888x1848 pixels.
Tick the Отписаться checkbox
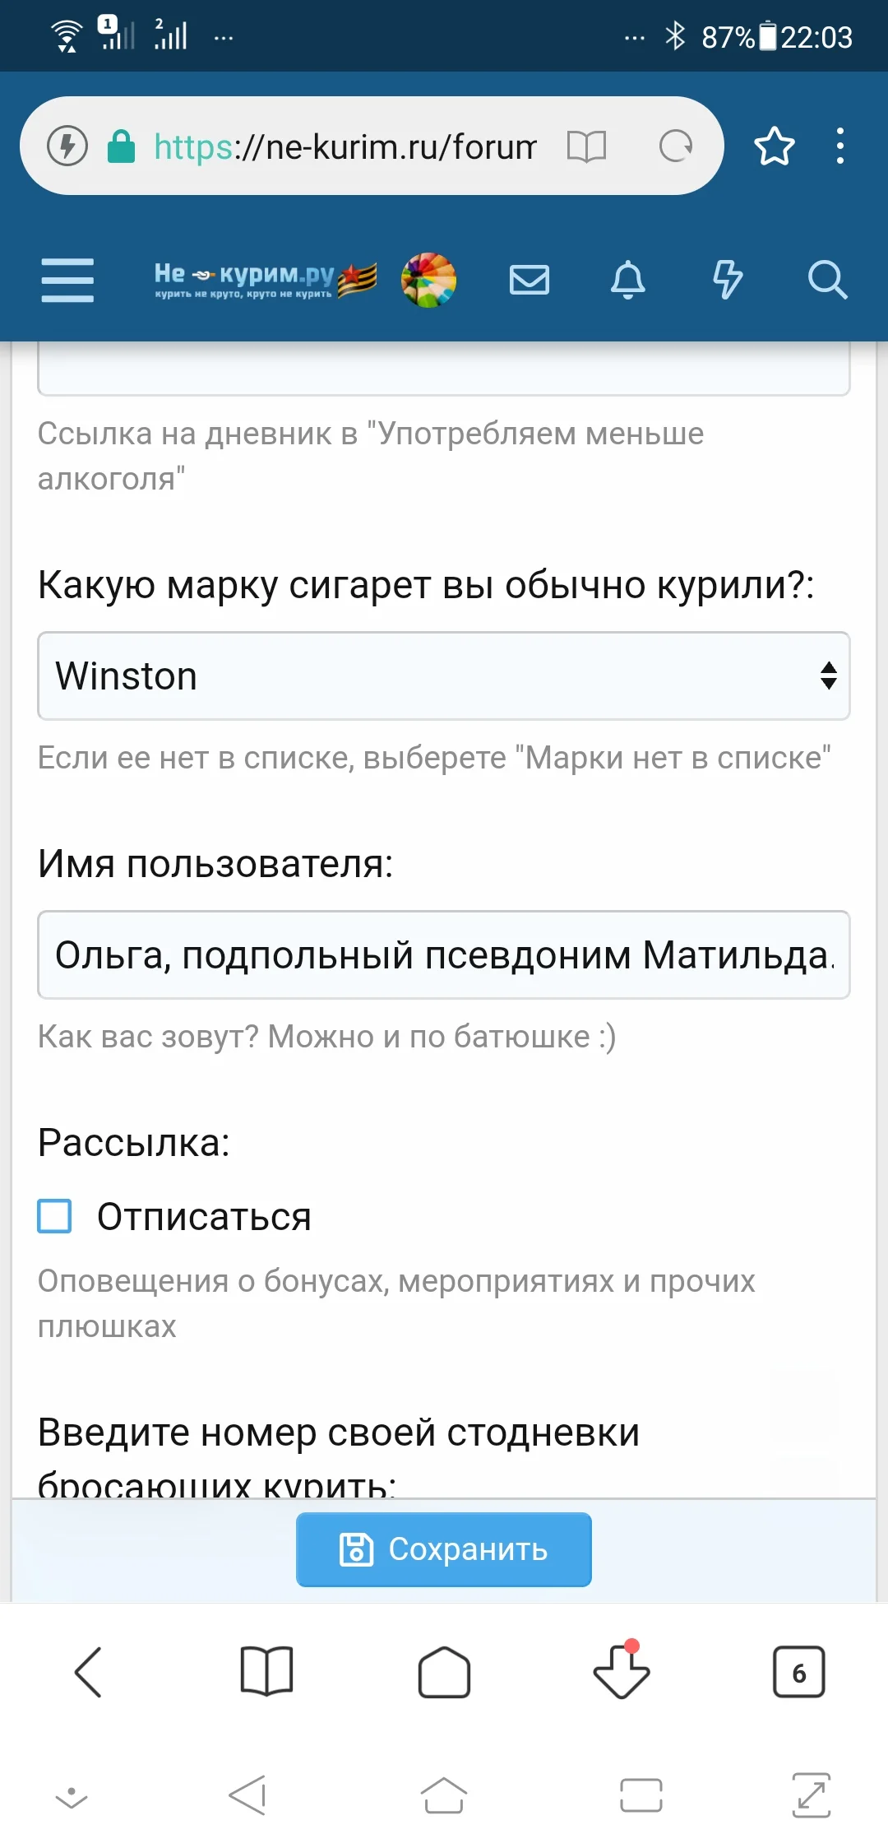(55, 1216)
